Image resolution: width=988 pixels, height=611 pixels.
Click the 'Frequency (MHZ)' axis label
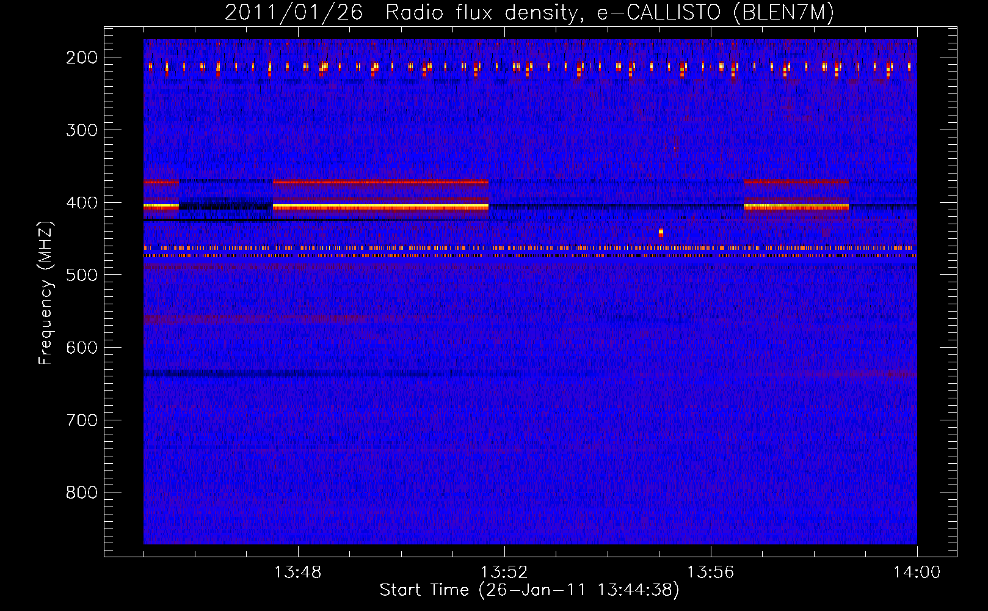coord(46,293)
